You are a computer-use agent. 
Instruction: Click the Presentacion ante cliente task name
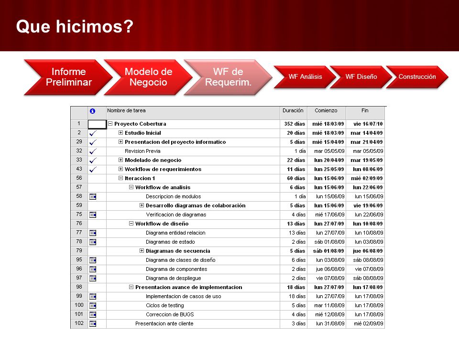click(x=164, y=323)
